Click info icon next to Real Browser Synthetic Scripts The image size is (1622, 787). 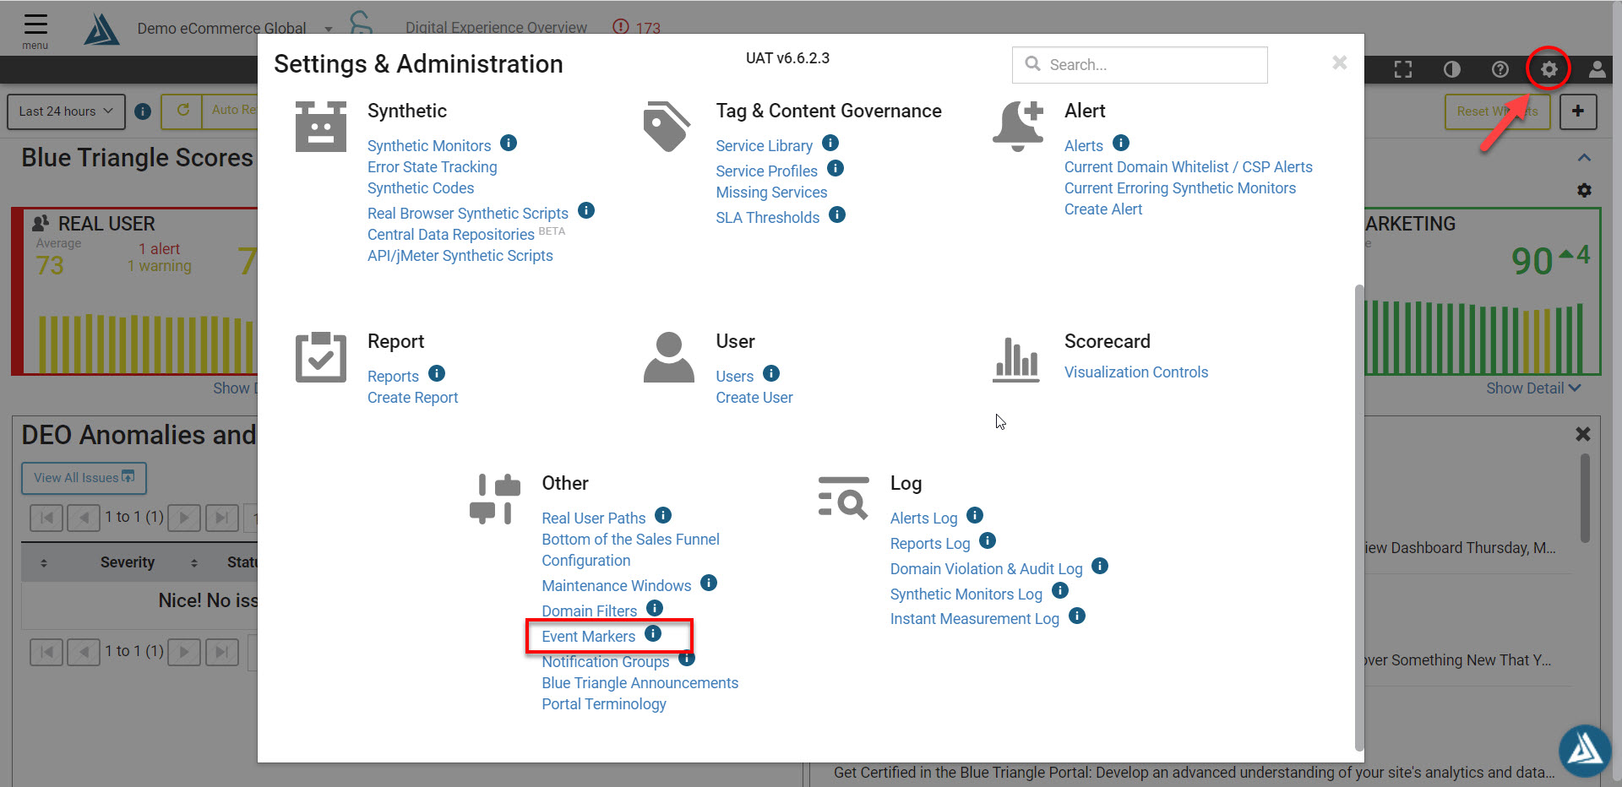[x=586, y=210]
